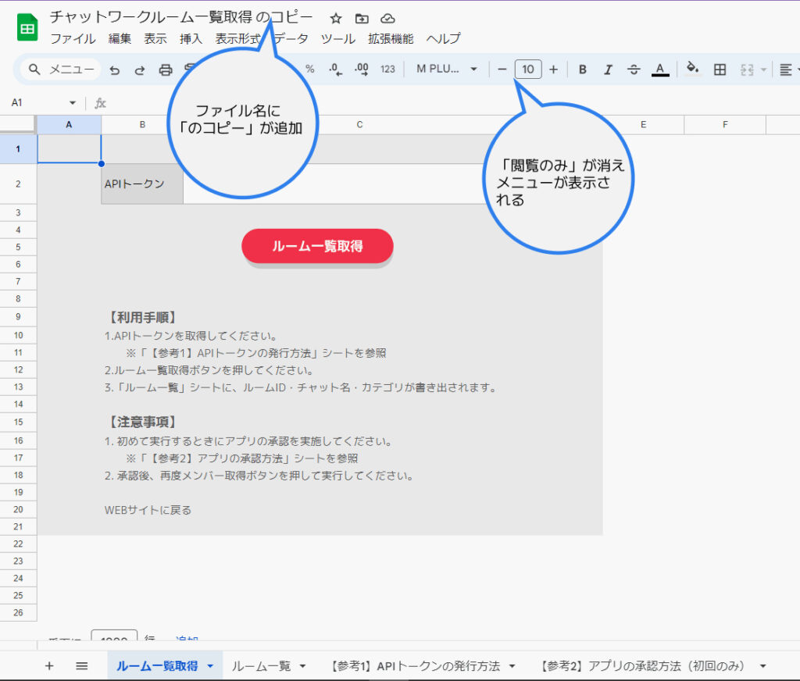Decrease decimal places
Screen dimensions: 800x681
pyautogui.click(x=335, y=70)
